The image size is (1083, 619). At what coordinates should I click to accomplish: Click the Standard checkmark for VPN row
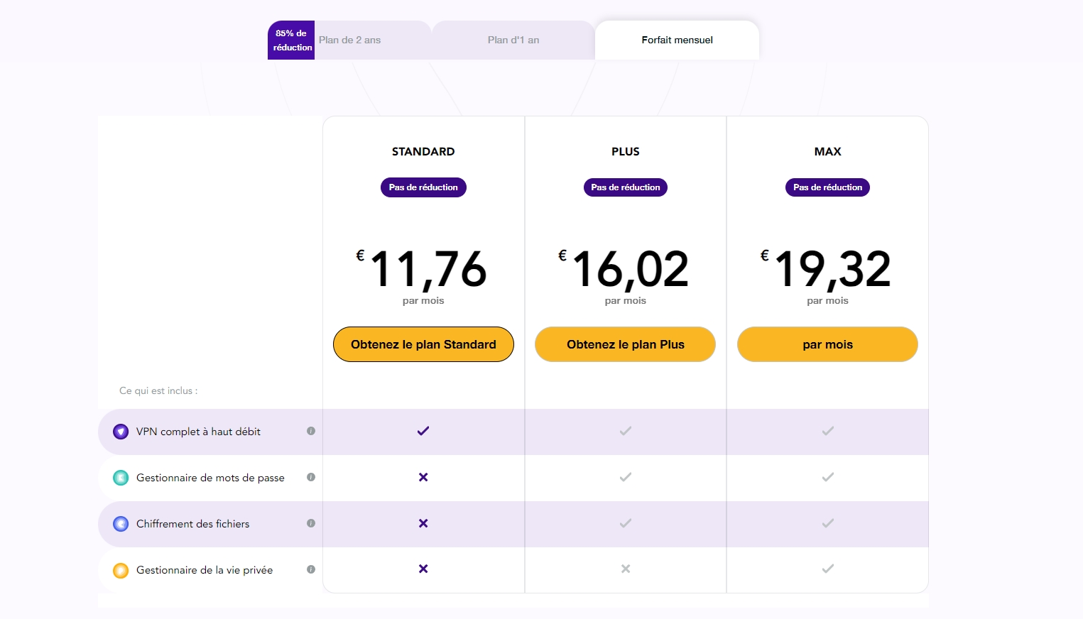[423, 431]
